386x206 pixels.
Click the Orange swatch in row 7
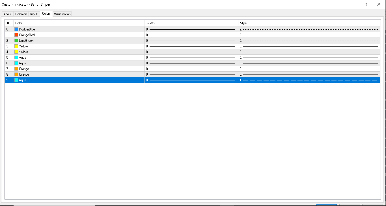click(16, 69)
